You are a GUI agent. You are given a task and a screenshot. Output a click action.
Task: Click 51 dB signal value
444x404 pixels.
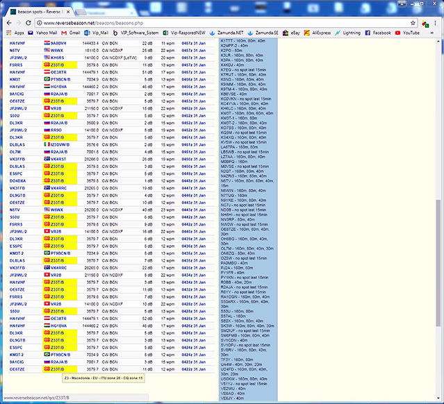147,72
